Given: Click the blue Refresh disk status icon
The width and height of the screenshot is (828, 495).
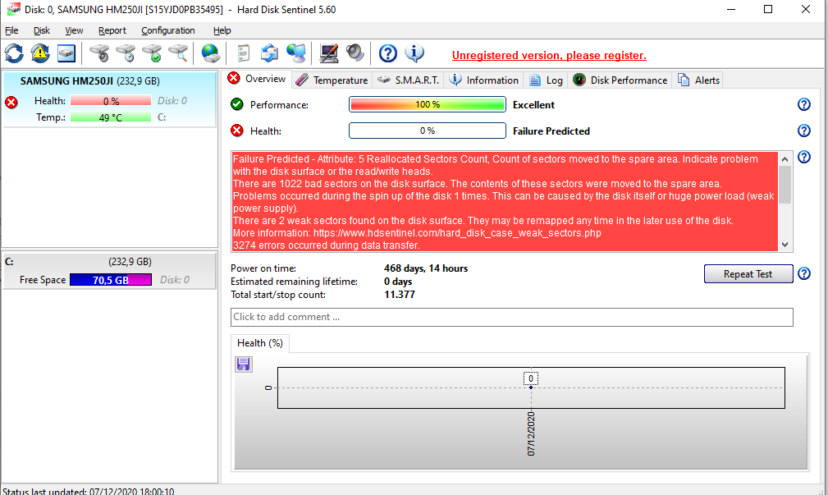Looking at the screenshot, I should click(14, 53).
